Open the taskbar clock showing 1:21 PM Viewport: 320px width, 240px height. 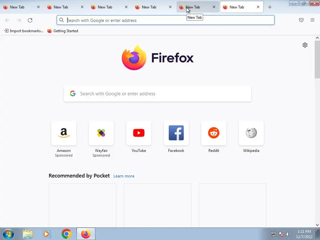pos(304,234)
